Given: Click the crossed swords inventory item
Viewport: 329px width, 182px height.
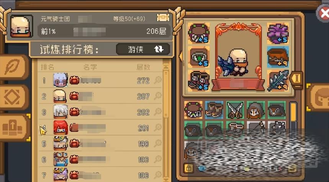Looking at the screenshot, I should [x=235, y=110].
